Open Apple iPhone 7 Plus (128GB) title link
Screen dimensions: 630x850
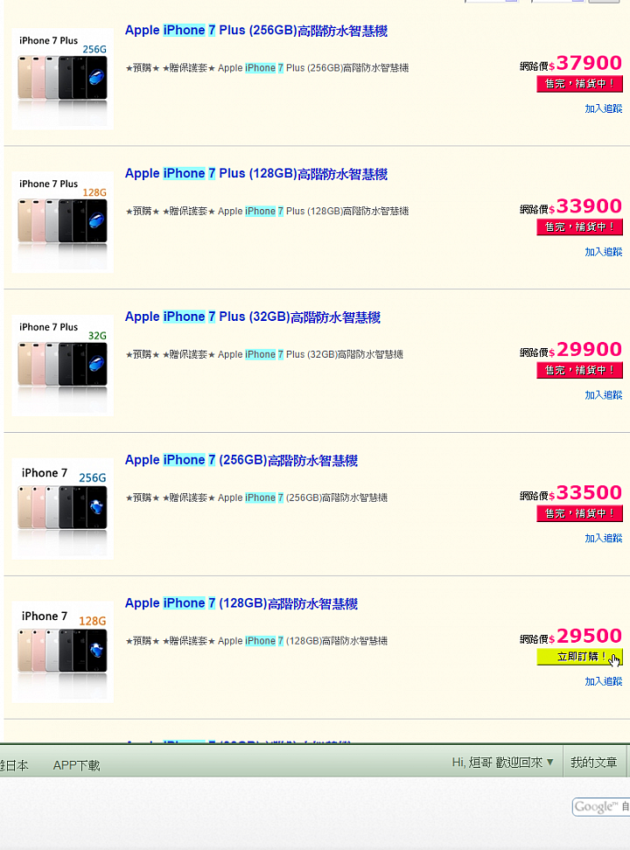(x=256, y=174)
